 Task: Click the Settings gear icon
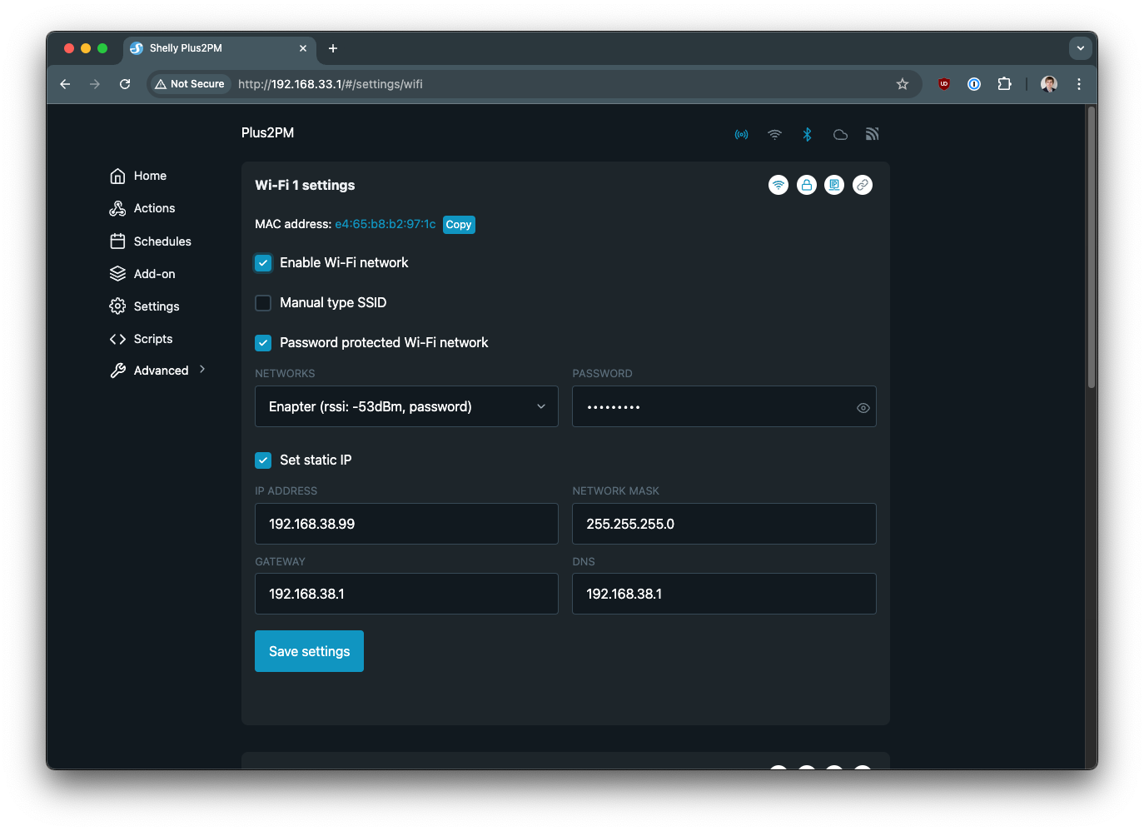click(x=117, y=306)
